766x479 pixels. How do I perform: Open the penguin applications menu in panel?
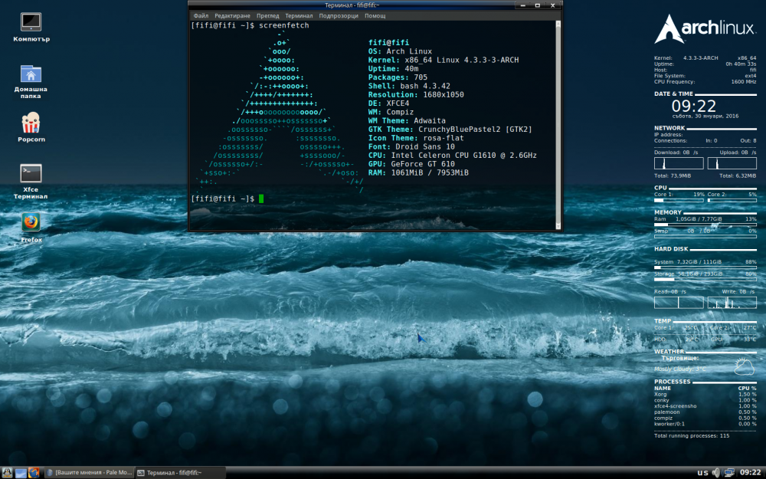pyautogui.click(x=7, y=472)
